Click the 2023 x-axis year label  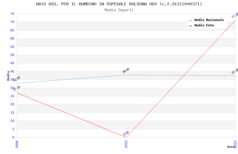[x=235, y=144]
